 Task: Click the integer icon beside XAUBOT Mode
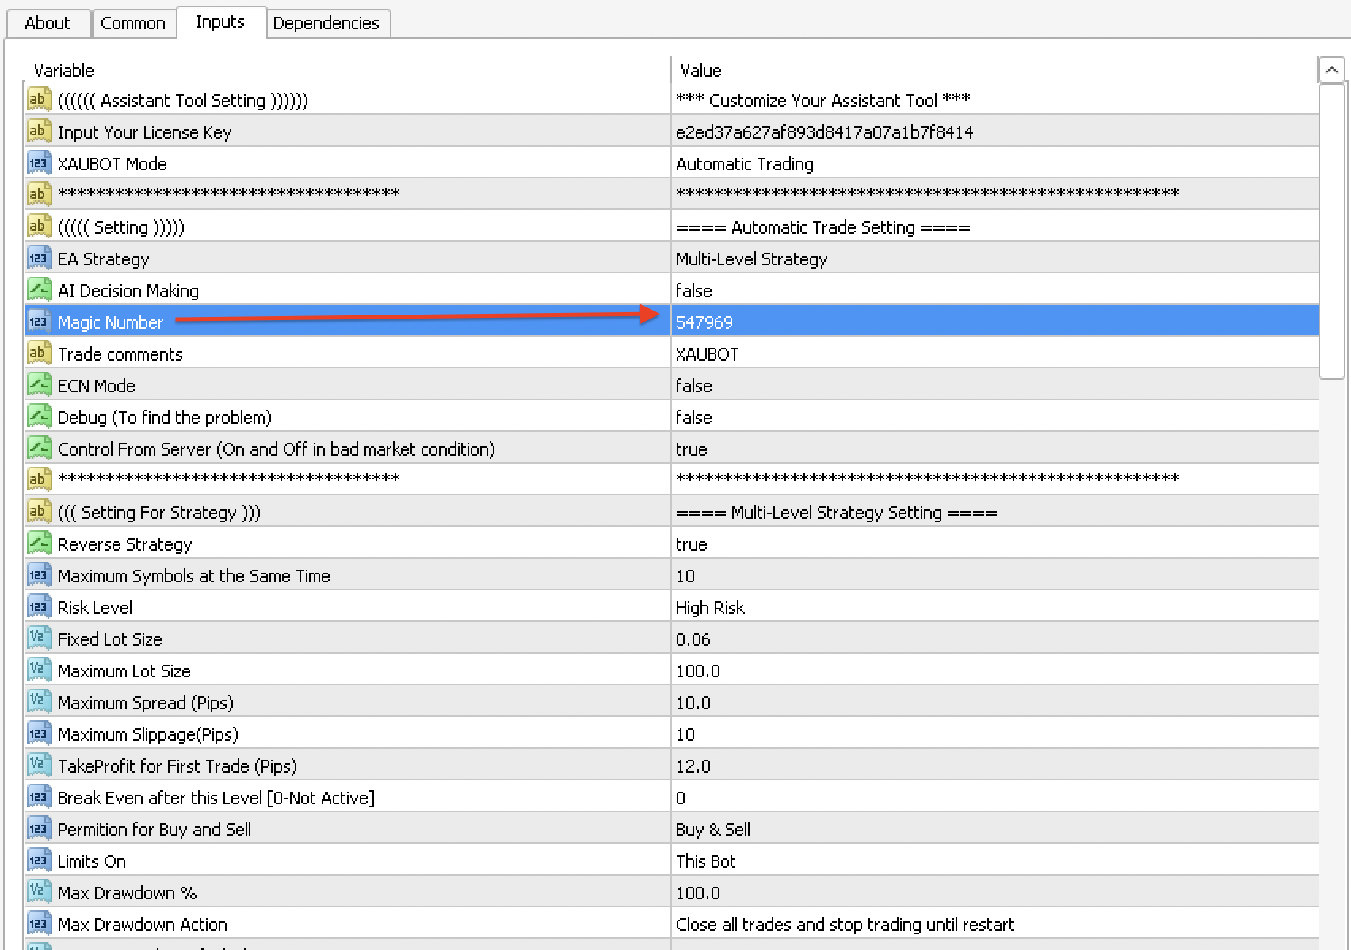tap(39, 163)
